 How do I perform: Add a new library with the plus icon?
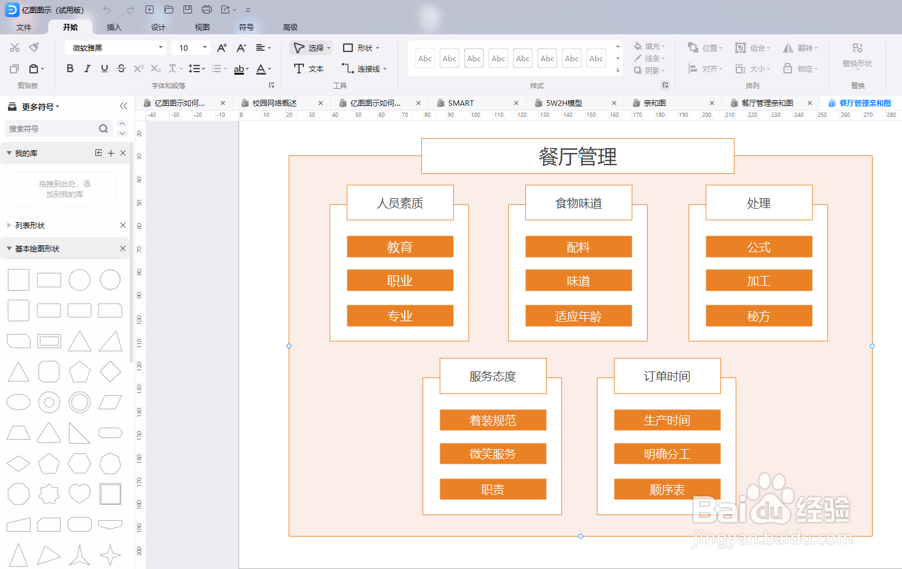pyautogui.click(x=111, y=153)
